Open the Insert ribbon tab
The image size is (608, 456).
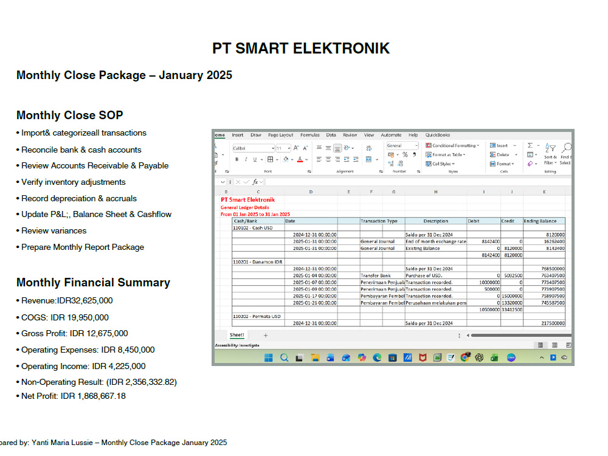(x=237, y=135)
